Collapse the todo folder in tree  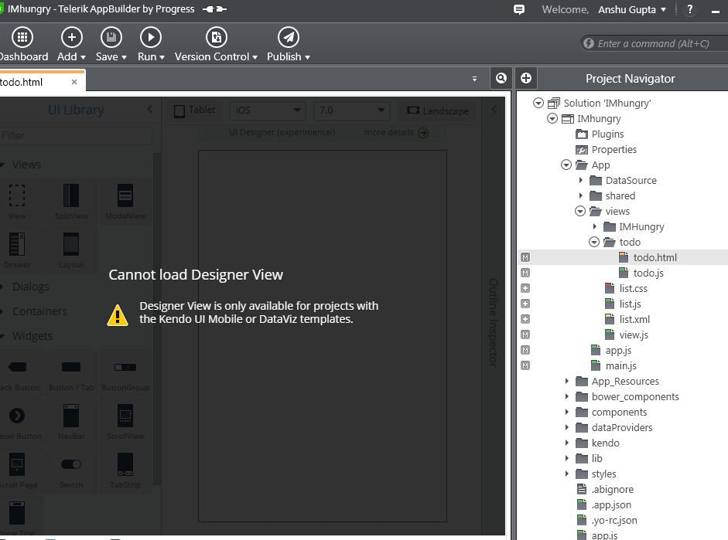(x=594, y=242)
